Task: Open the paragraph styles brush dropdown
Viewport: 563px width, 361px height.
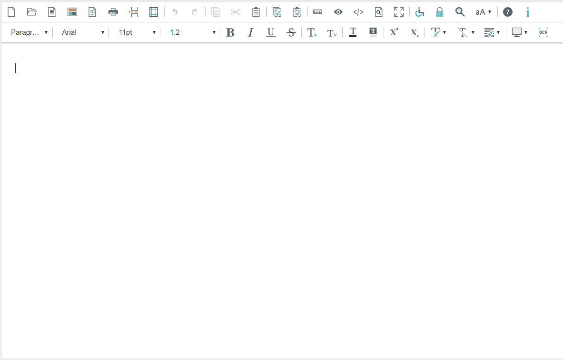Action: (x=492, y=32)
